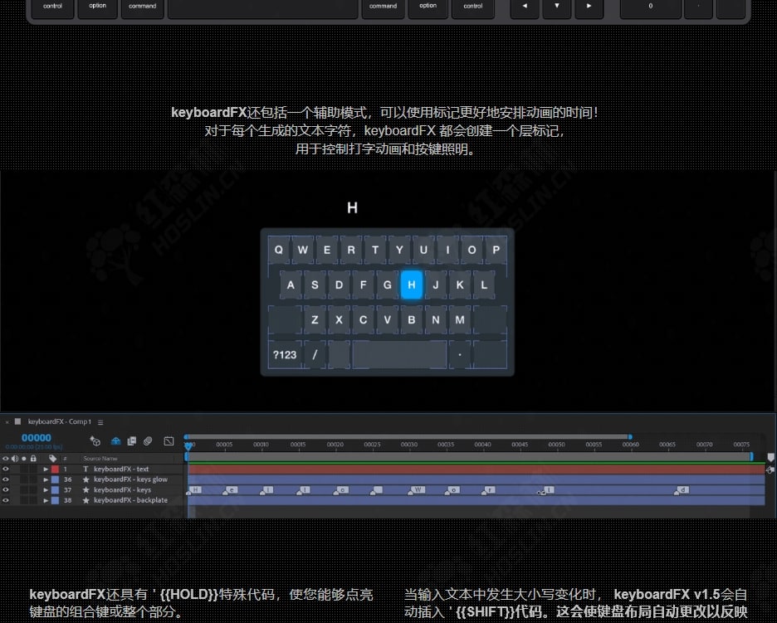Click the composition marker bin icon
The height and width of the screenshot is (623, 777).
[770, 457]
